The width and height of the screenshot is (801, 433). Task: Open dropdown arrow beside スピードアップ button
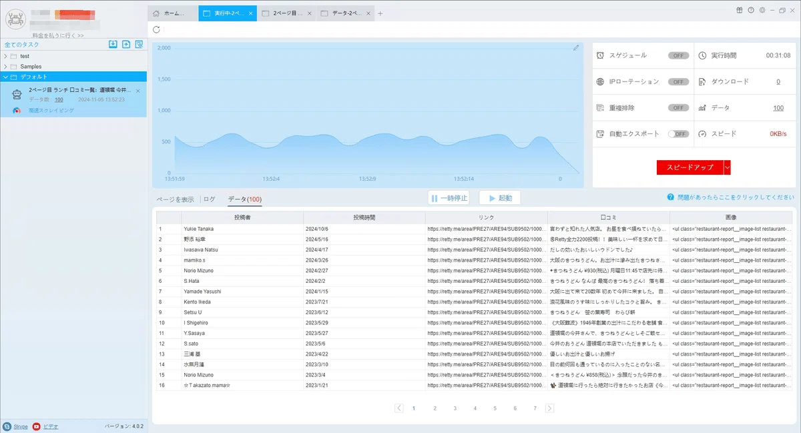point(727,167)
